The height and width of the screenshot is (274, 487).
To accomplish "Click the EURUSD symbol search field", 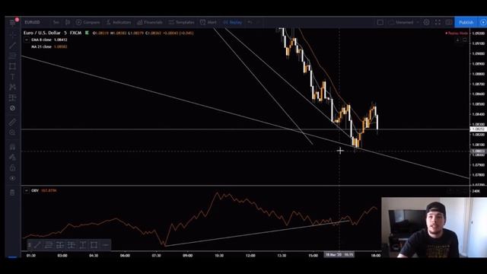I will pyautogui.click(x=32, y=22).
